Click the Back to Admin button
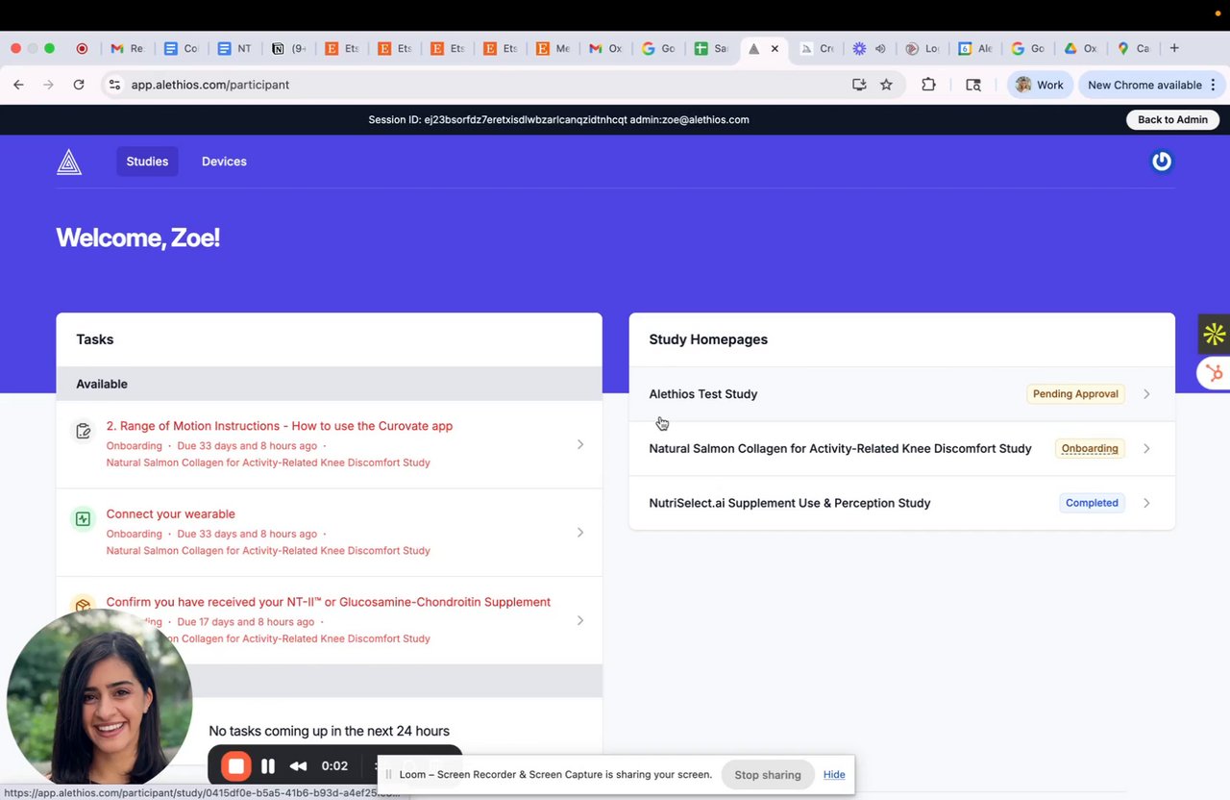The width and height of the screenshot is (1230, 800). pyautogui.click(x=1172, y=120)
